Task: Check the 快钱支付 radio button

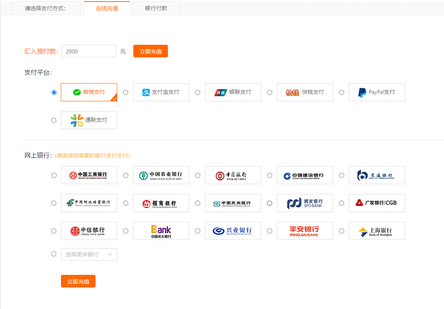Action: click(269, 92)
